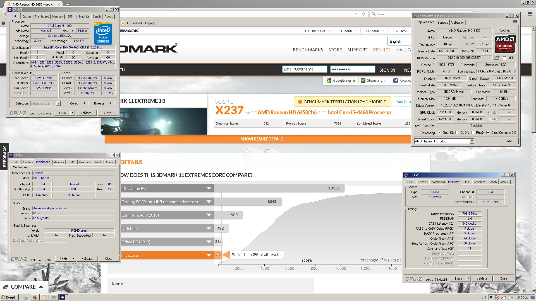Click the Futuremark bookmark icon
Viewport: 536px width, 301px height.
123,23
